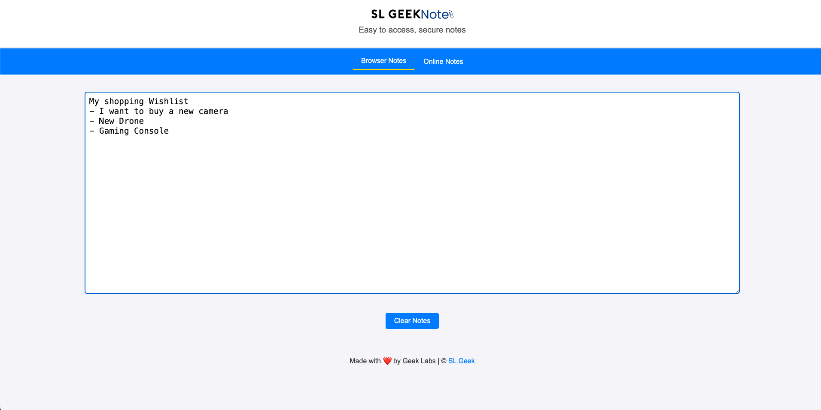Switch to the Browser Notes tab
The image size is (821, 410).
383,61
